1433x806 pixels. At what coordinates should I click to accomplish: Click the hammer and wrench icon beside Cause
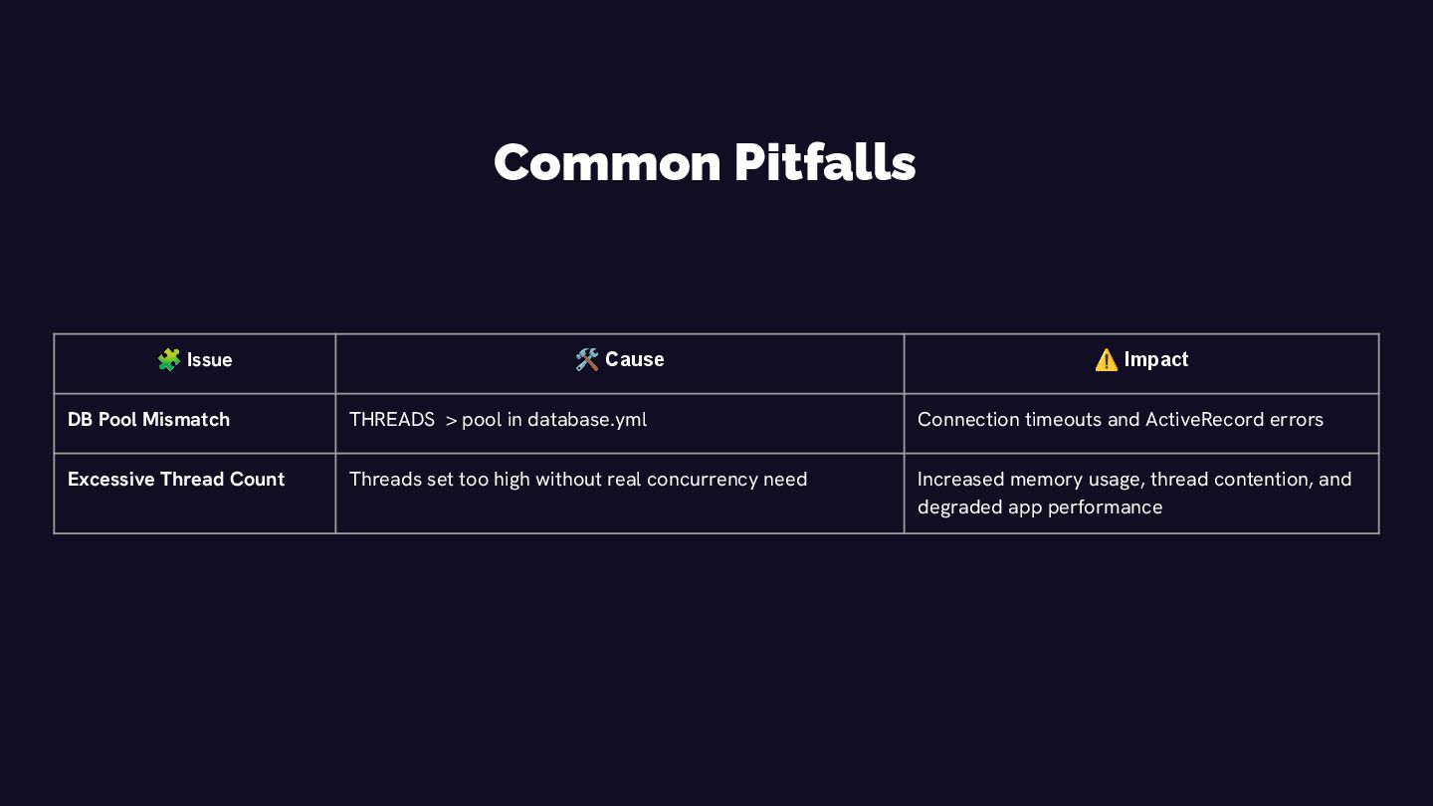587,360
